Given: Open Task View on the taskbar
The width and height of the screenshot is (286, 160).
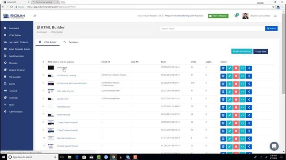Looking at the screenshot, I should point(62,157).
